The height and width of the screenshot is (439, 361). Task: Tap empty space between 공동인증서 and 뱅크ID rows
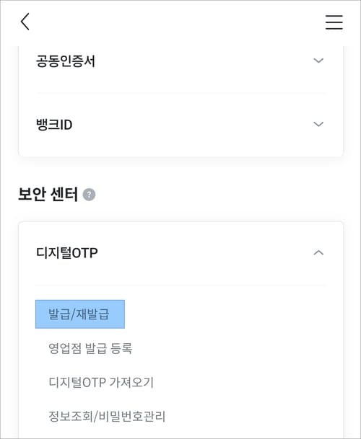click(180, 93)
